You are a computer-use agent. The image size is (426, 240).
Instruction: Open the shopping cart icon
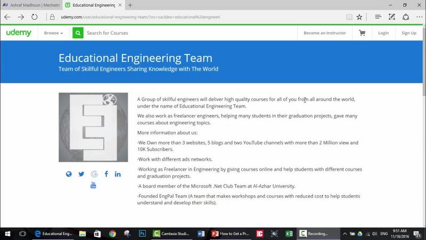(362, 33)
